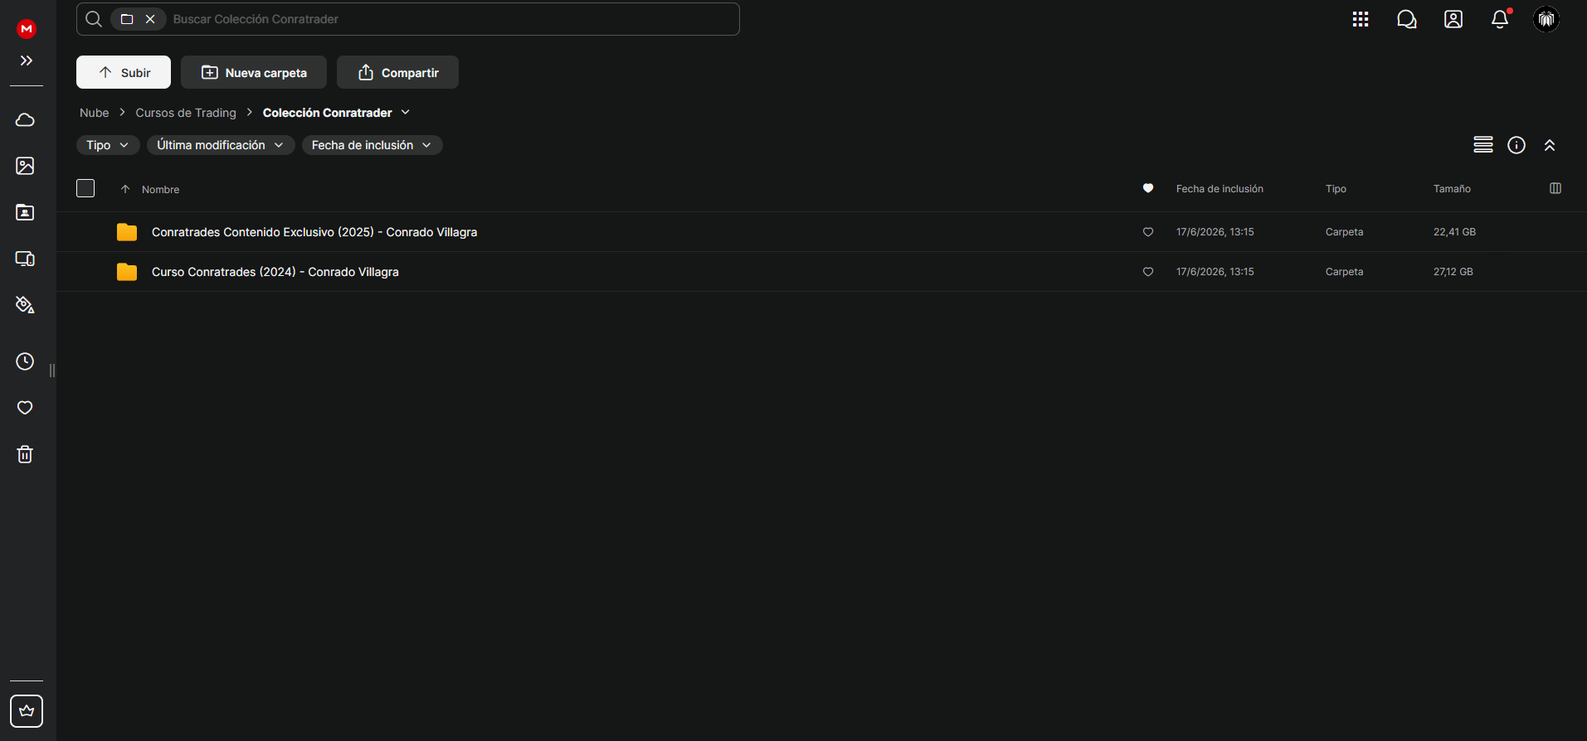Open the chat bubble icon

coord(1407,19)
